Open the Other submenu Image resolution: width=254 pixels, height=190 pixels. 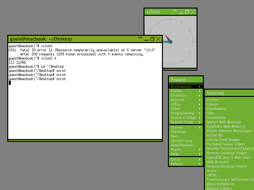(x=186, y=109)
